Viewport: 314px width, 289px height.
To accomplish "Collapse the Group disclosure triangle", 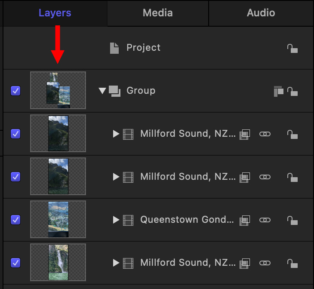I will (x=102, y=91).
